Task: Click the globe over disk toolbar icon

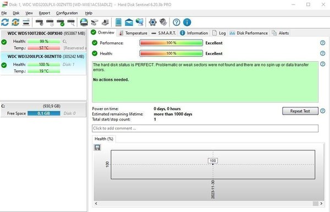Action: coord(84,22)
